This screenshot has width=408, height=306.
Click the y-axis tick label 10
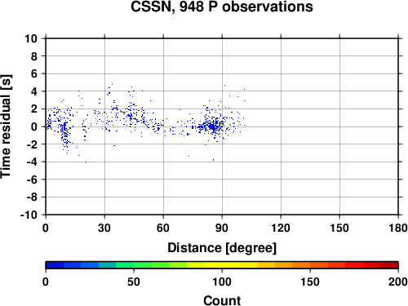pos(31,38)
